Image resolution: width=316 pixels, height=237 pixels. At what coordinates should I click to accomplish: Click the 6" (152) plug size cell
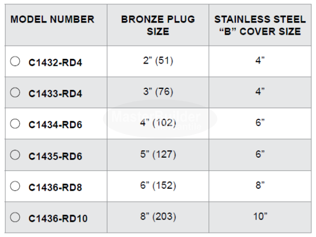click(158, 186)
